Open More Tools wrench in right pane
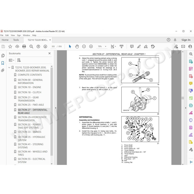 (x=191, y=149)
